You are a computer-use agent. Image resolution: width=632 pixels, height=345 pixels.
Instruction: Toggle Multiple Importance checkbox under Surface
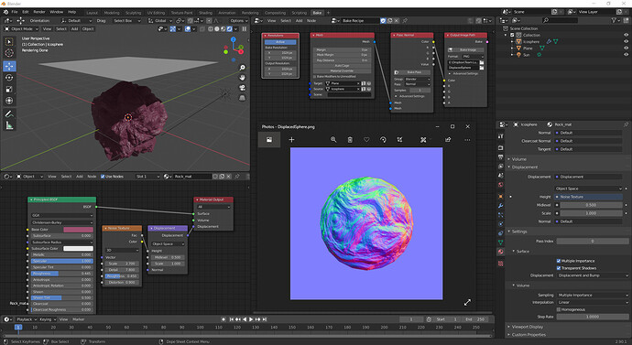(559, 261)
